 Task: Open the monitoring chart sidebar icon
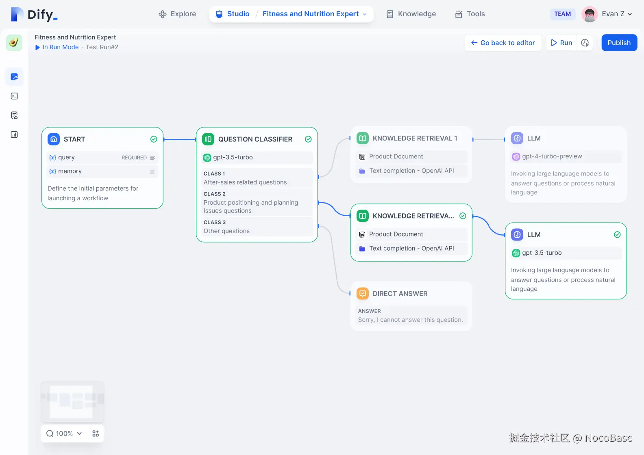click(14, 134)
